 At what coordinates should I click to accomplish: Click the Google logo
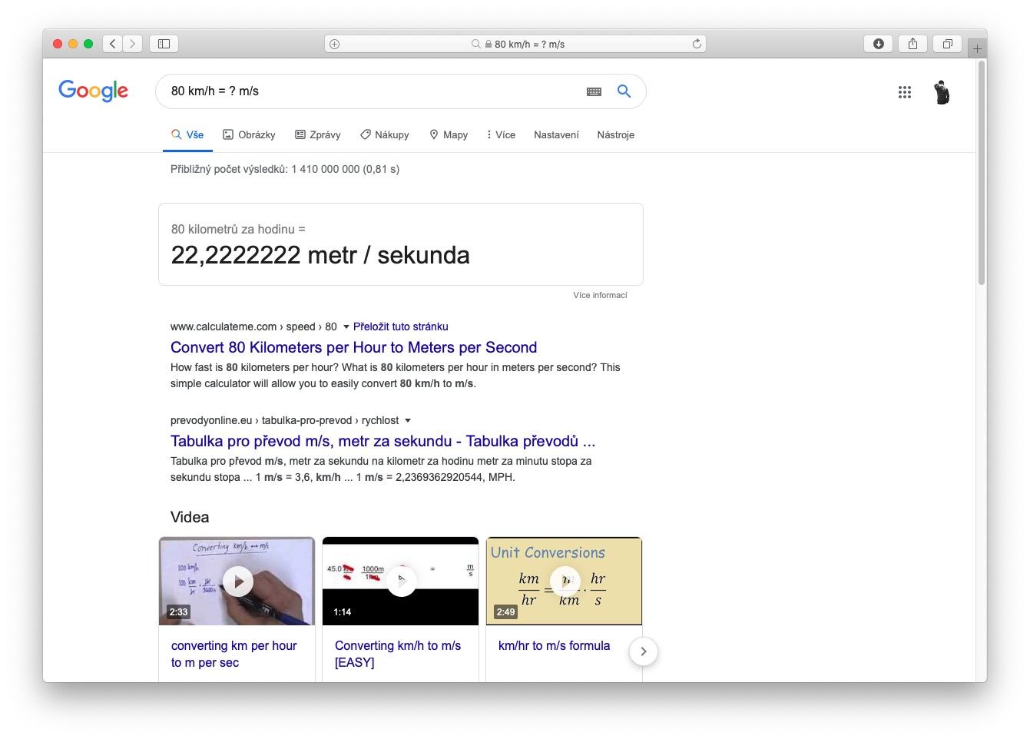coord(94,91)
